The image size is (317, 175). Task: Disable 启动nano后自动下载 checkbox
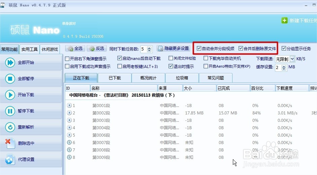119,58
